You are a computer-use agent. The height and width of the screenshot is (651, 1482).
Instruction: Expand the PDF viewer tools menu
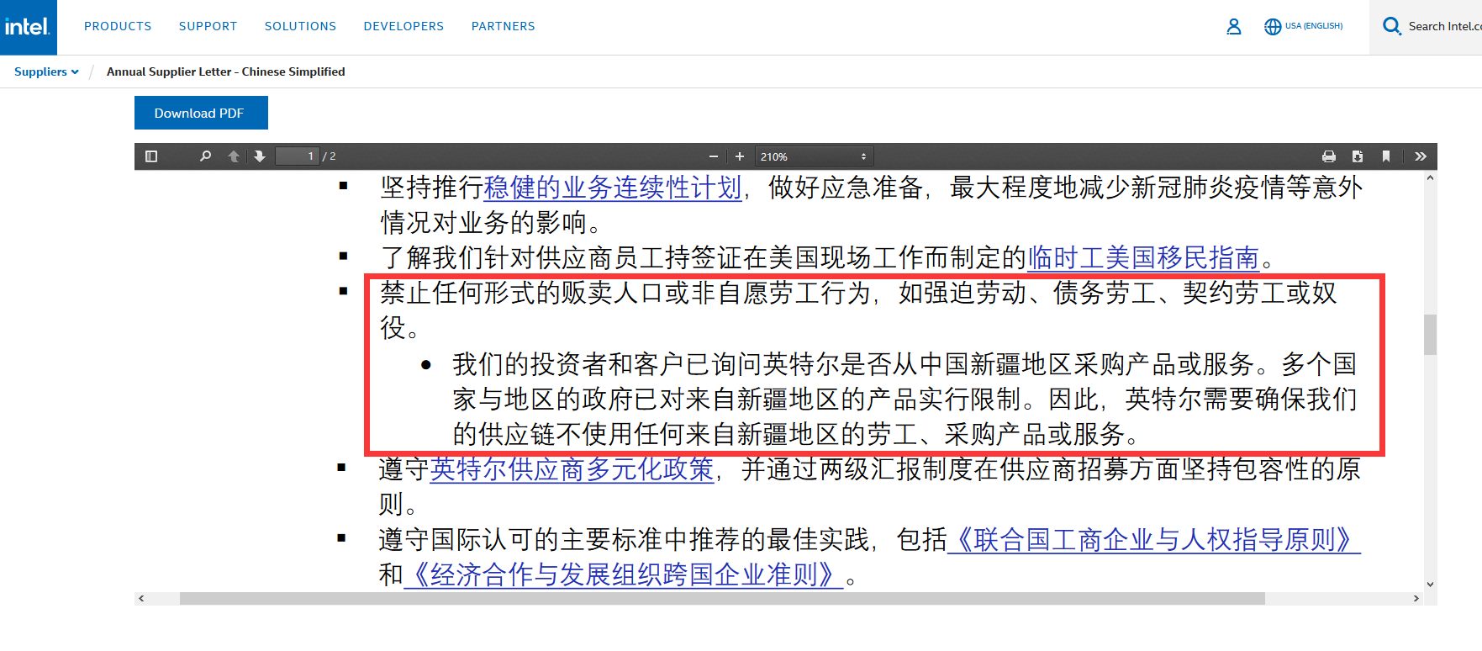click(1421, 156)
